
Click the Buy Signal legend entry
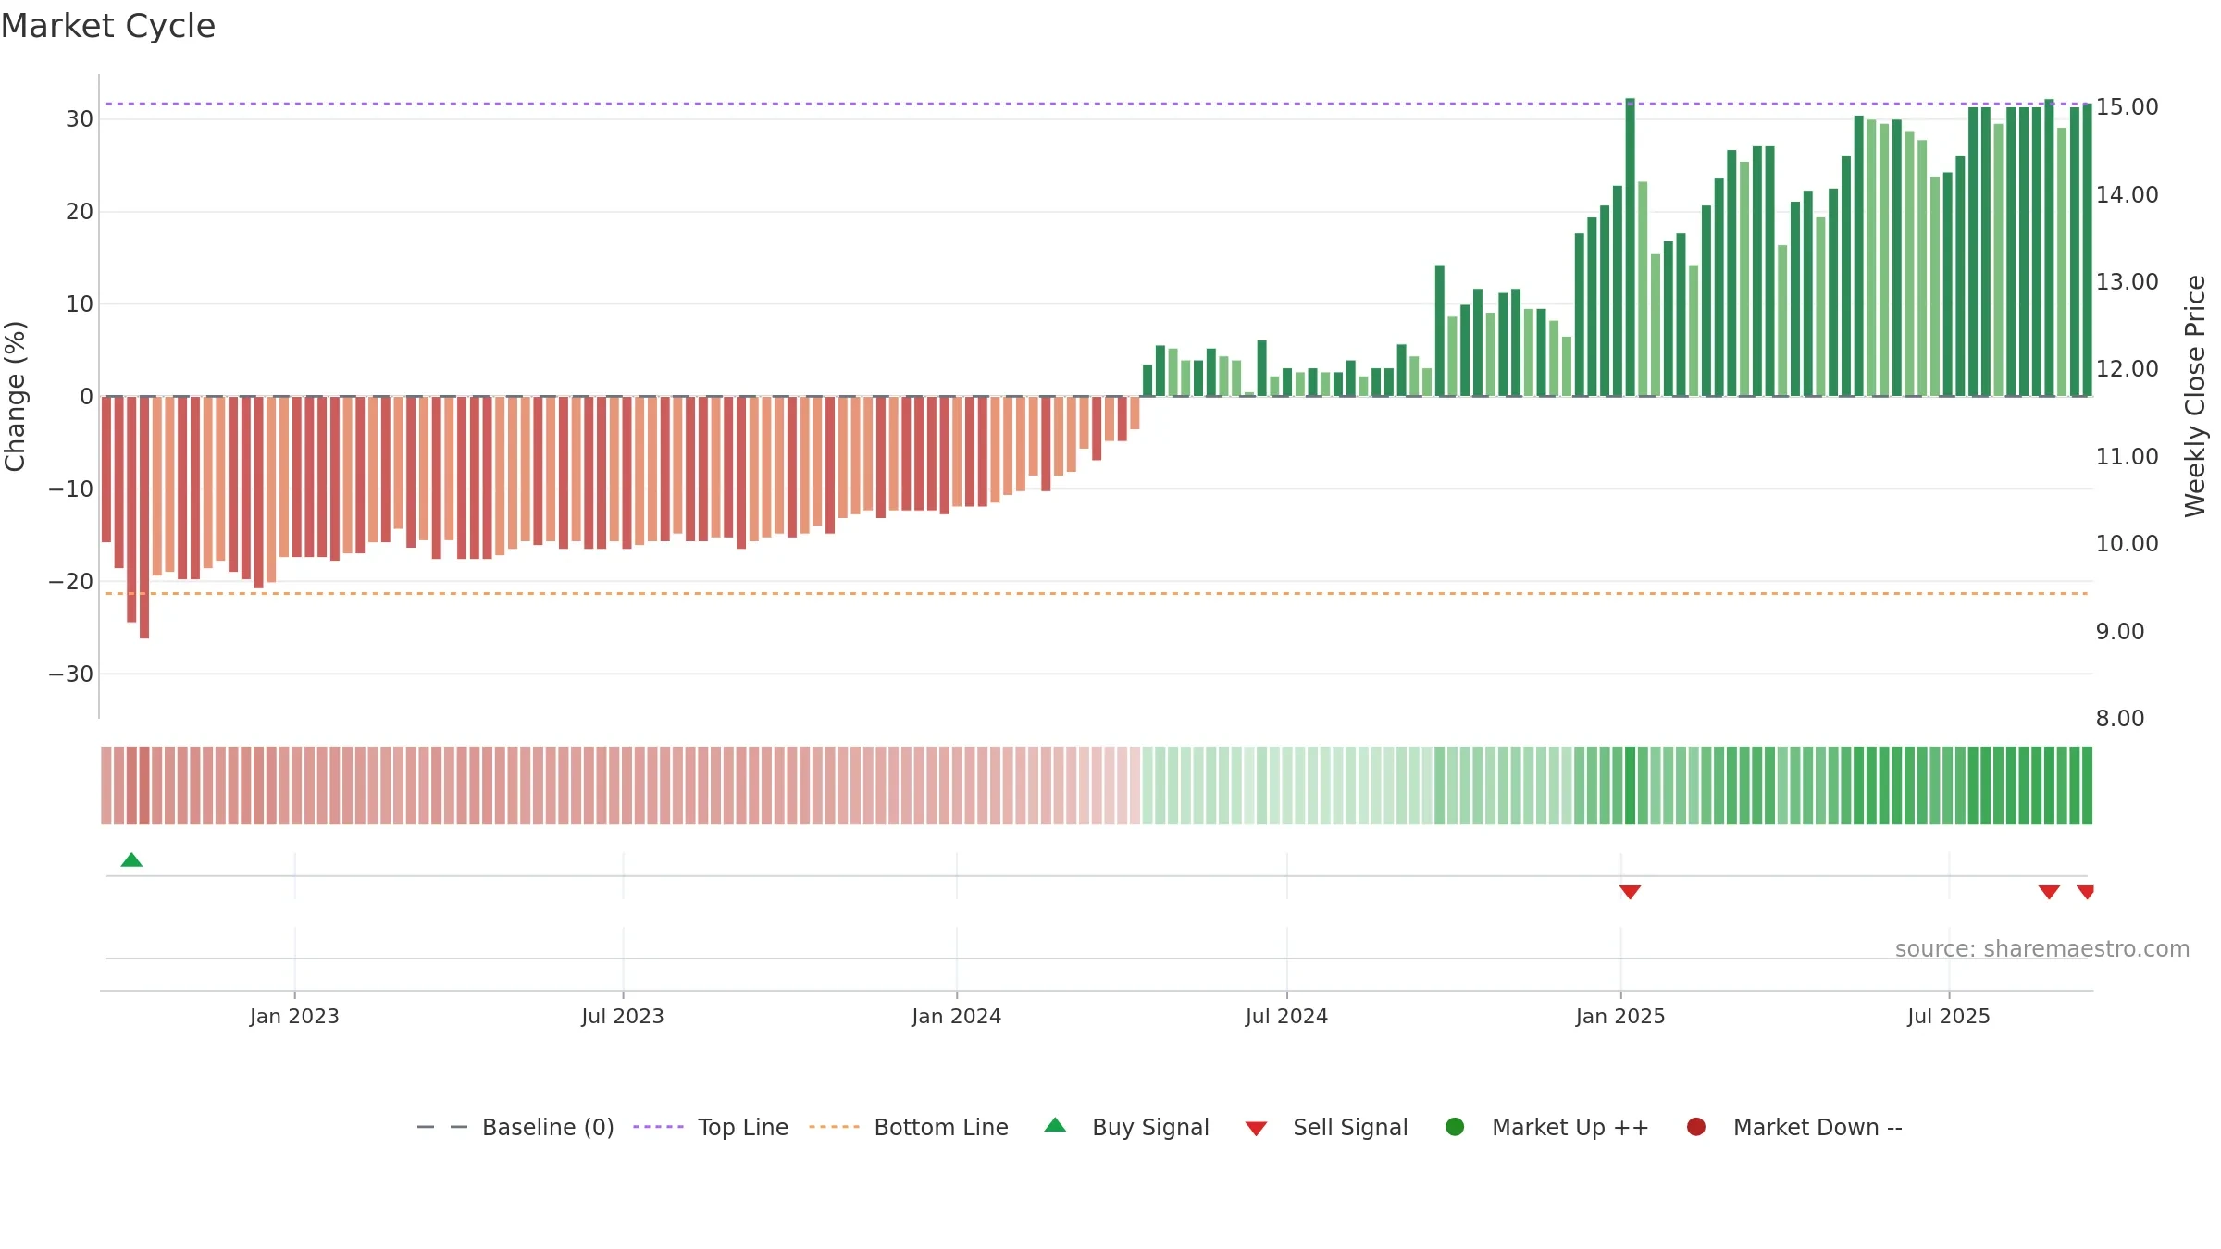[1126, 1127]
